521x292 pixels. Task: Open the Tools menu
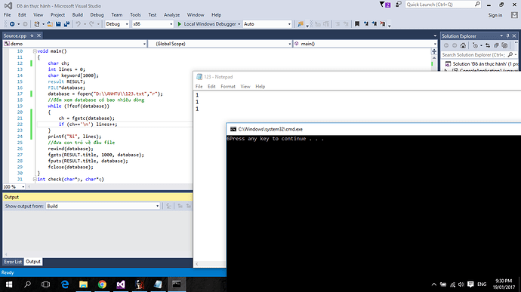135,15
